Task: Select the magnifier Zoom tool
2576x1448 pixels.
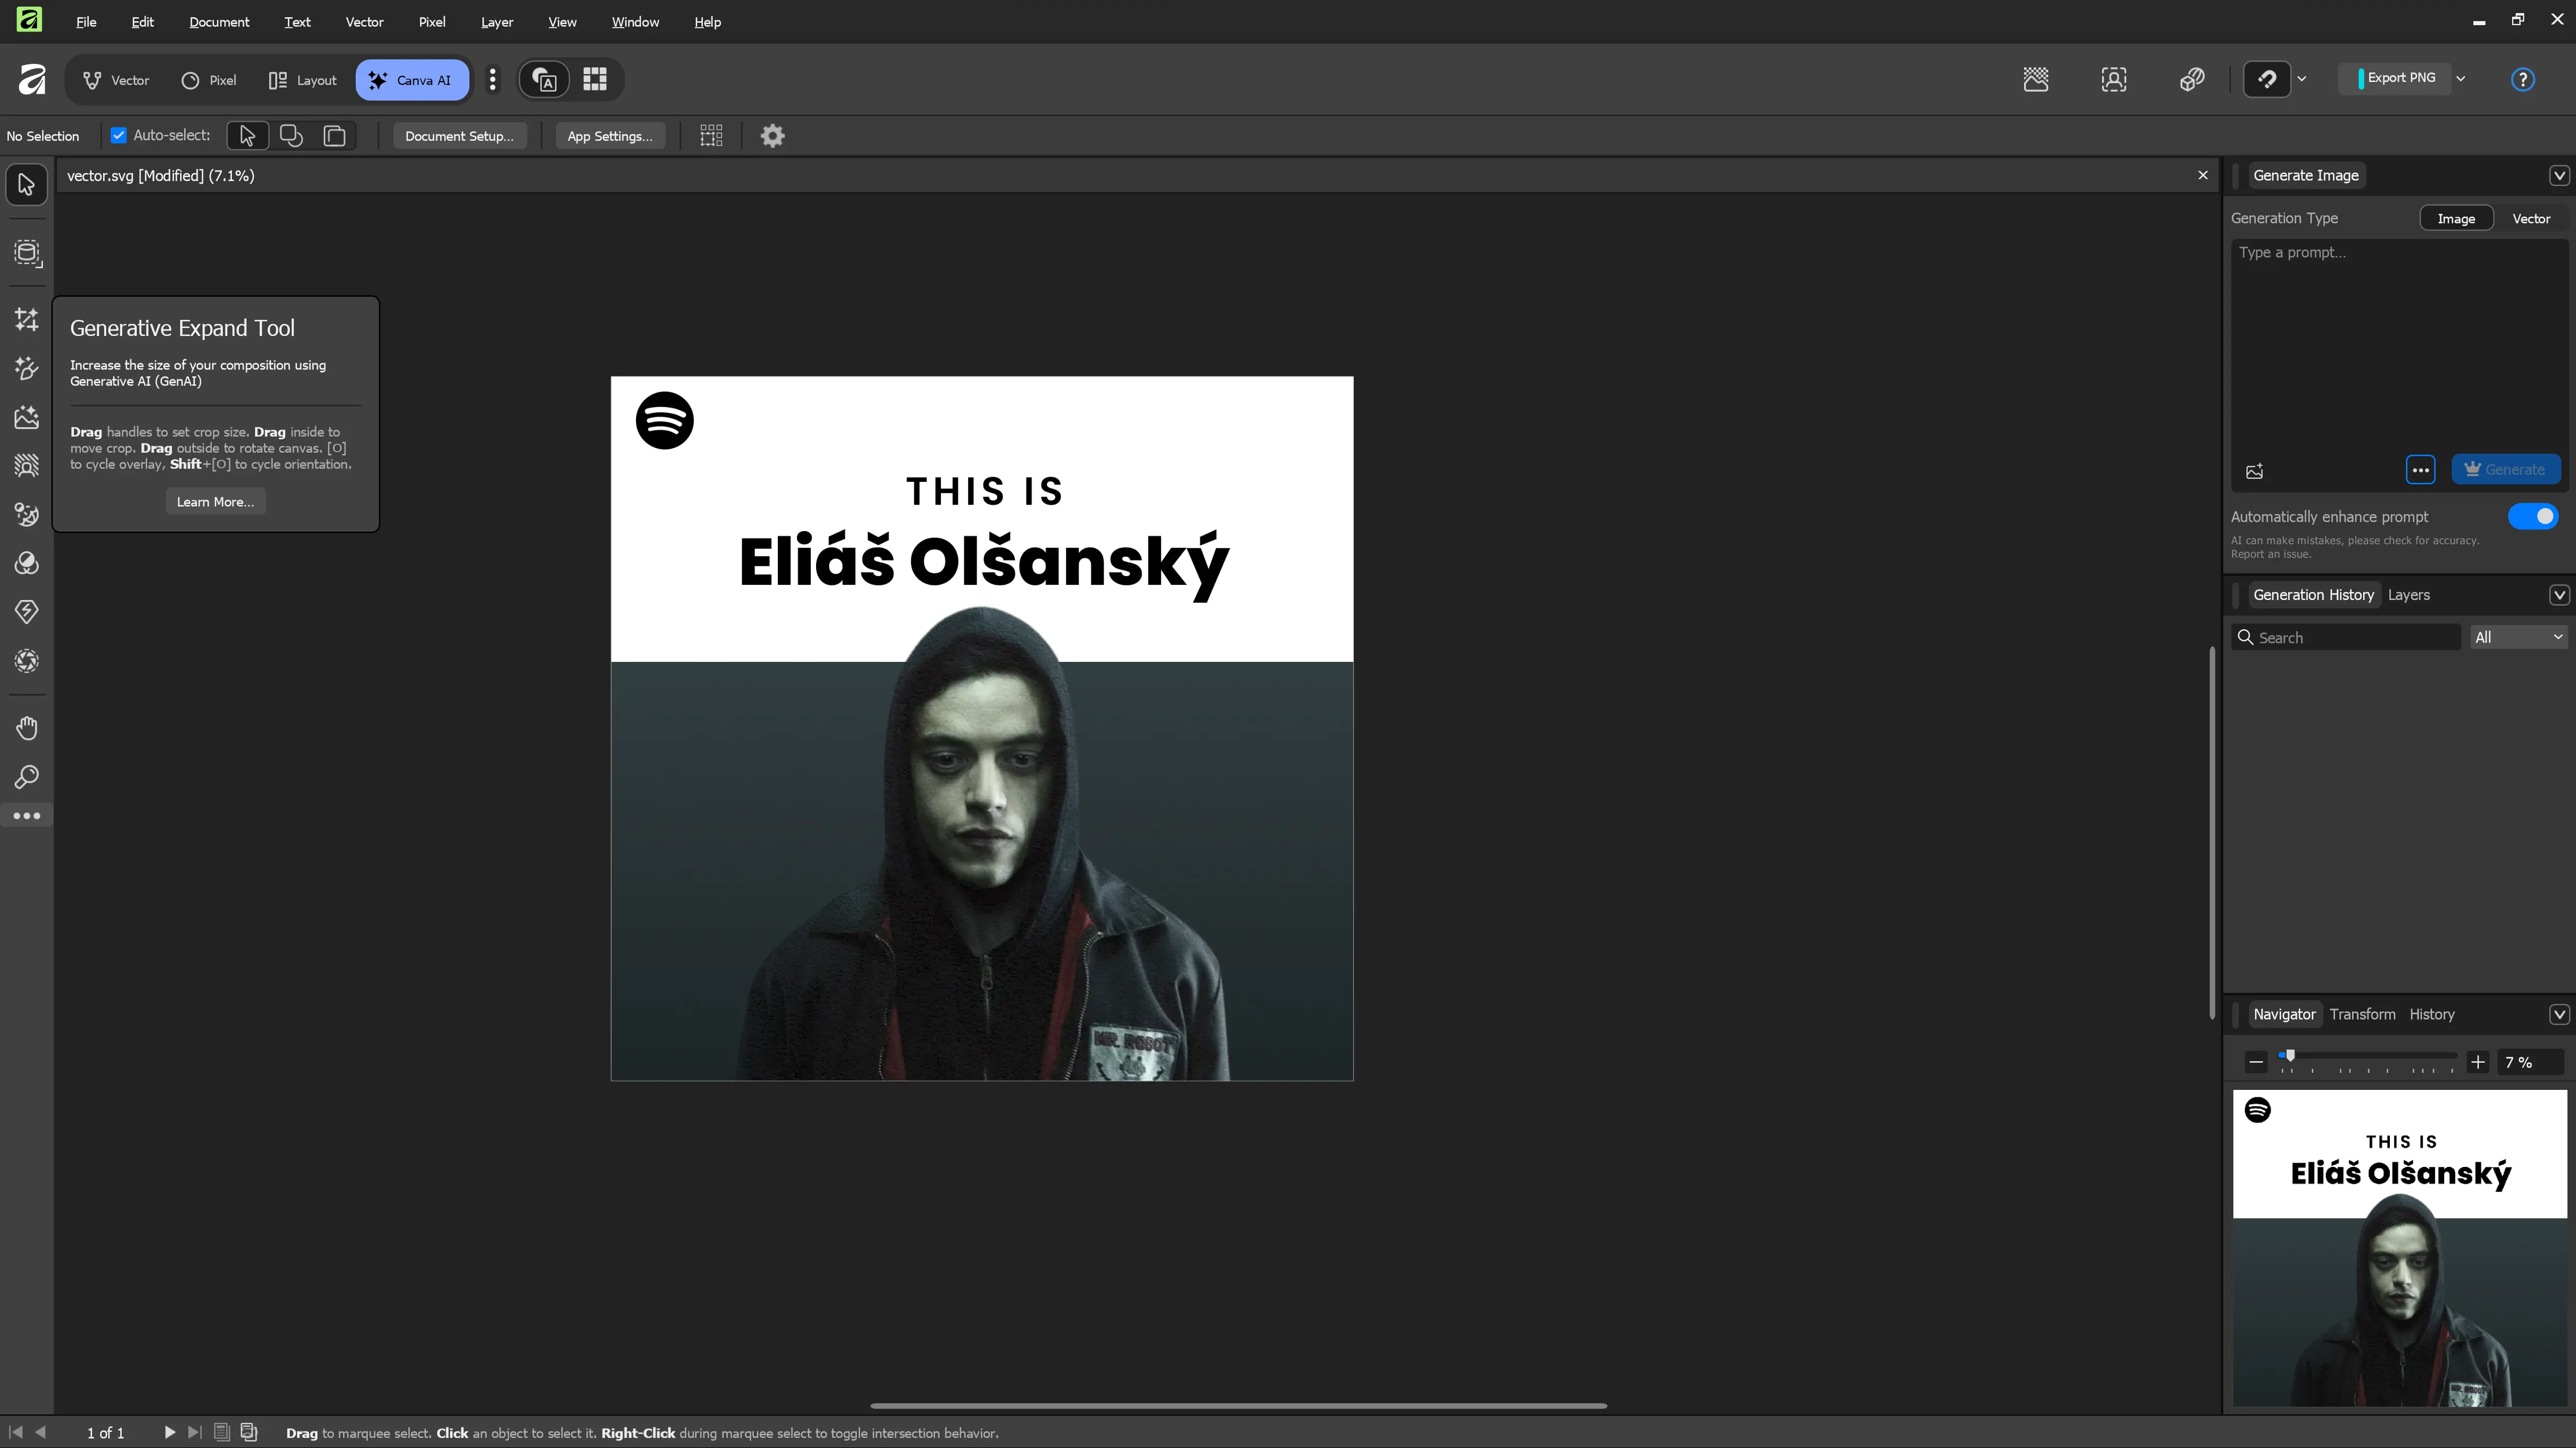Action: pos(27,777)
